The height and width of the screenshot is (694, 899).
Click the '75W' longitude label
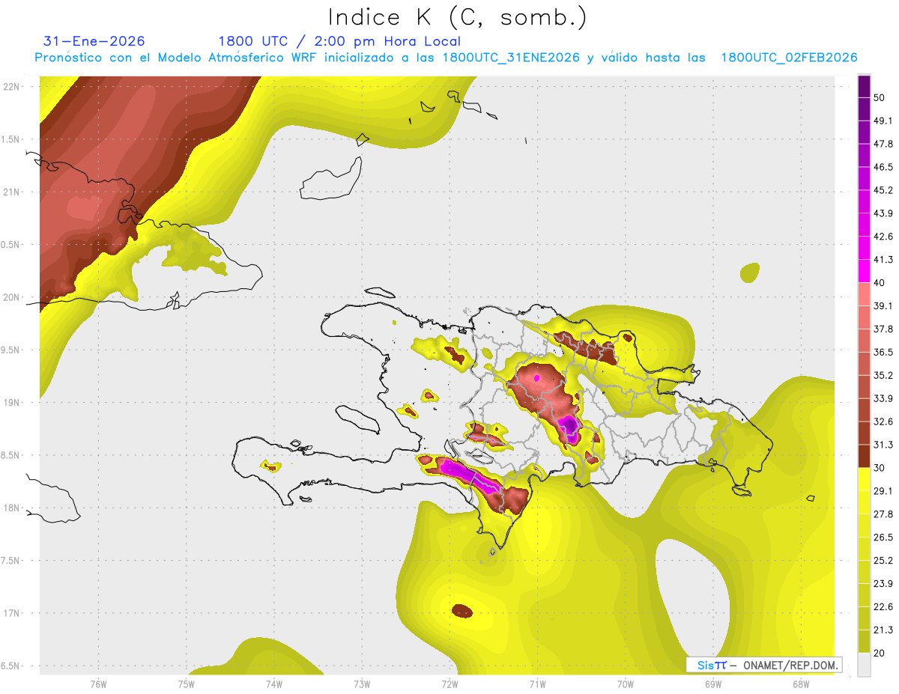(186, 684)
